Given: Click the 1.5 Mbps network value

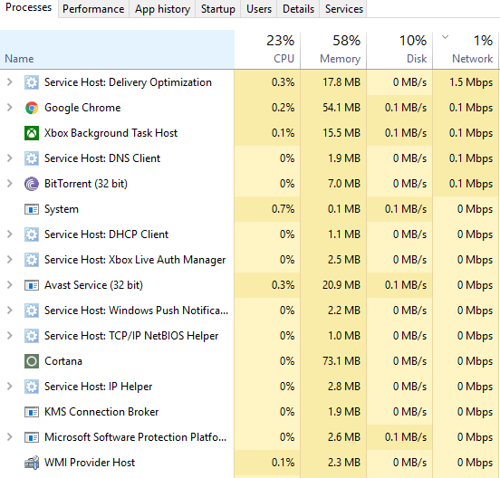Looking at the screenshot, I should (471, 82).
